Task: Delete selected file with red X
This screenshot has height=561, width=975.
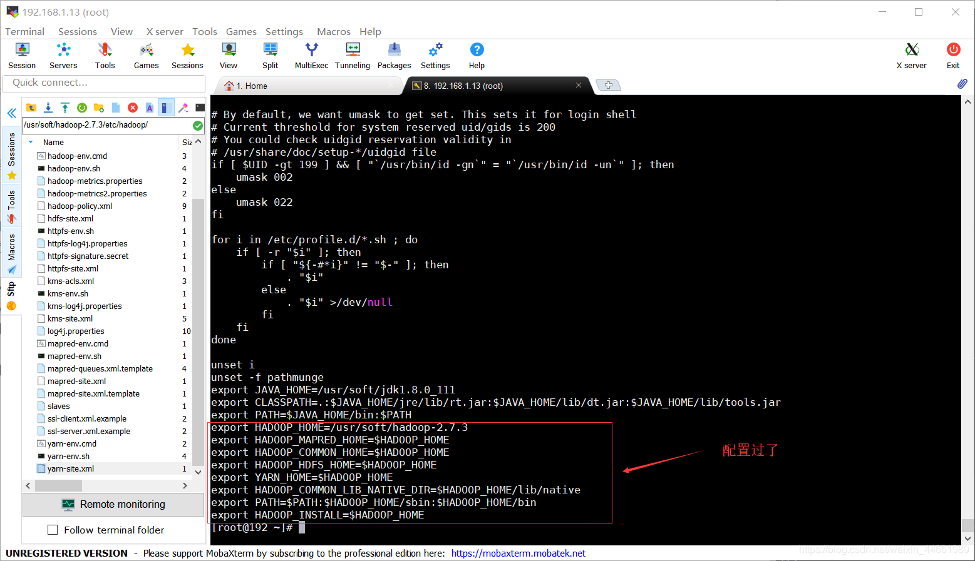Action: tap(132, 108)
